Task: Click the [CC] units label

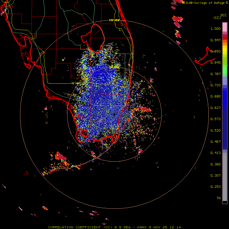Action: [217, 18]
